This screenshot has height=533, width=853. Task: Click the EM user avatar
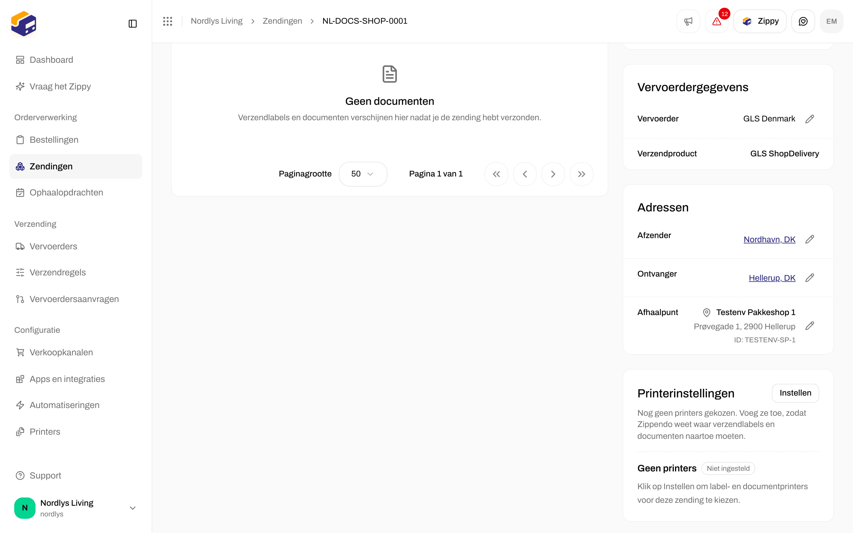(831, 21)
